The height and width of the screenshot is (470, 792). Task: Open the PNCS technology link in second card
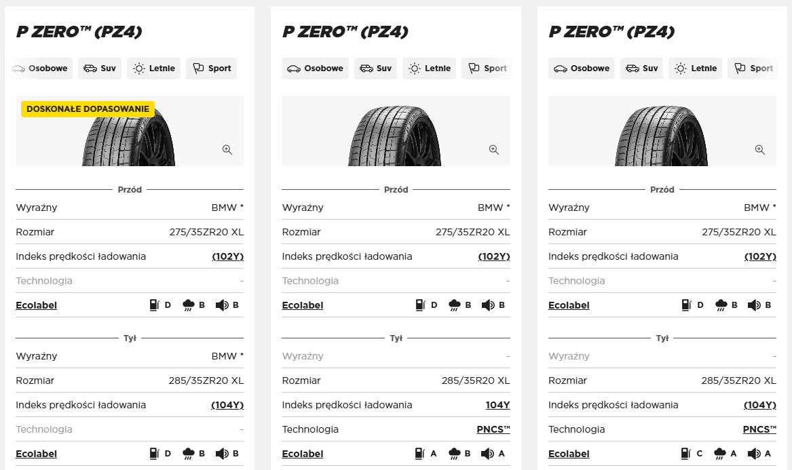[x=493, y=429]
